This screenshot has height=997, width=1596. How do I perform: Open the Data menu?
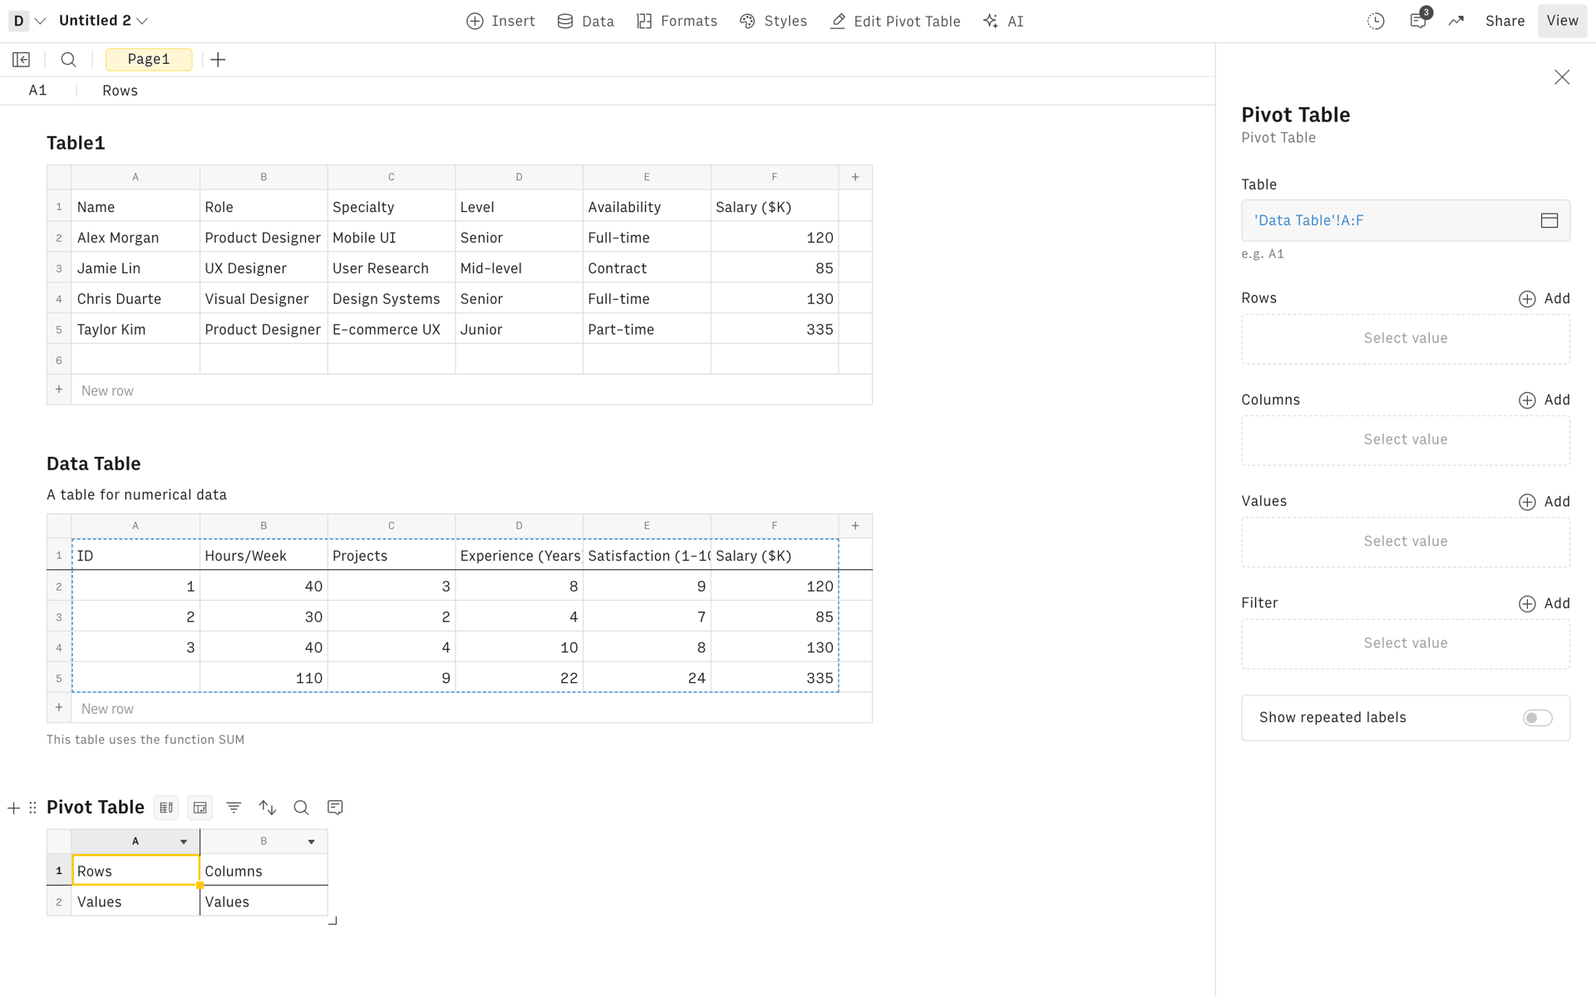(x=586, y=22)
